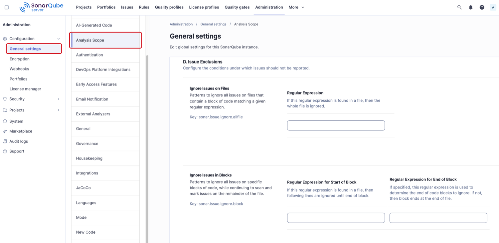
Task: Open the user avatar 'A' menu
Action: pyautogui.click(x=493, y=7)
